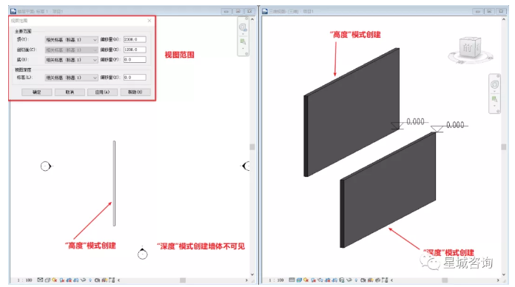Select the bottom elevation marker in floor plan

[142, 253]
